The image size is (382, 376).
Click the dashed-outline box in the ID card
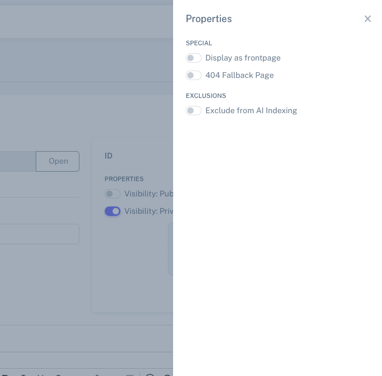tap(170, 249)
